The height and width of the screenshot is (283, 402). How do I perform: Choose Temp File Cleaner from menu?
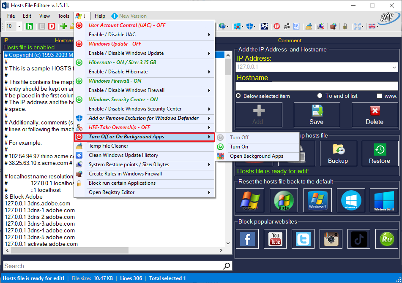pos(108,146)
